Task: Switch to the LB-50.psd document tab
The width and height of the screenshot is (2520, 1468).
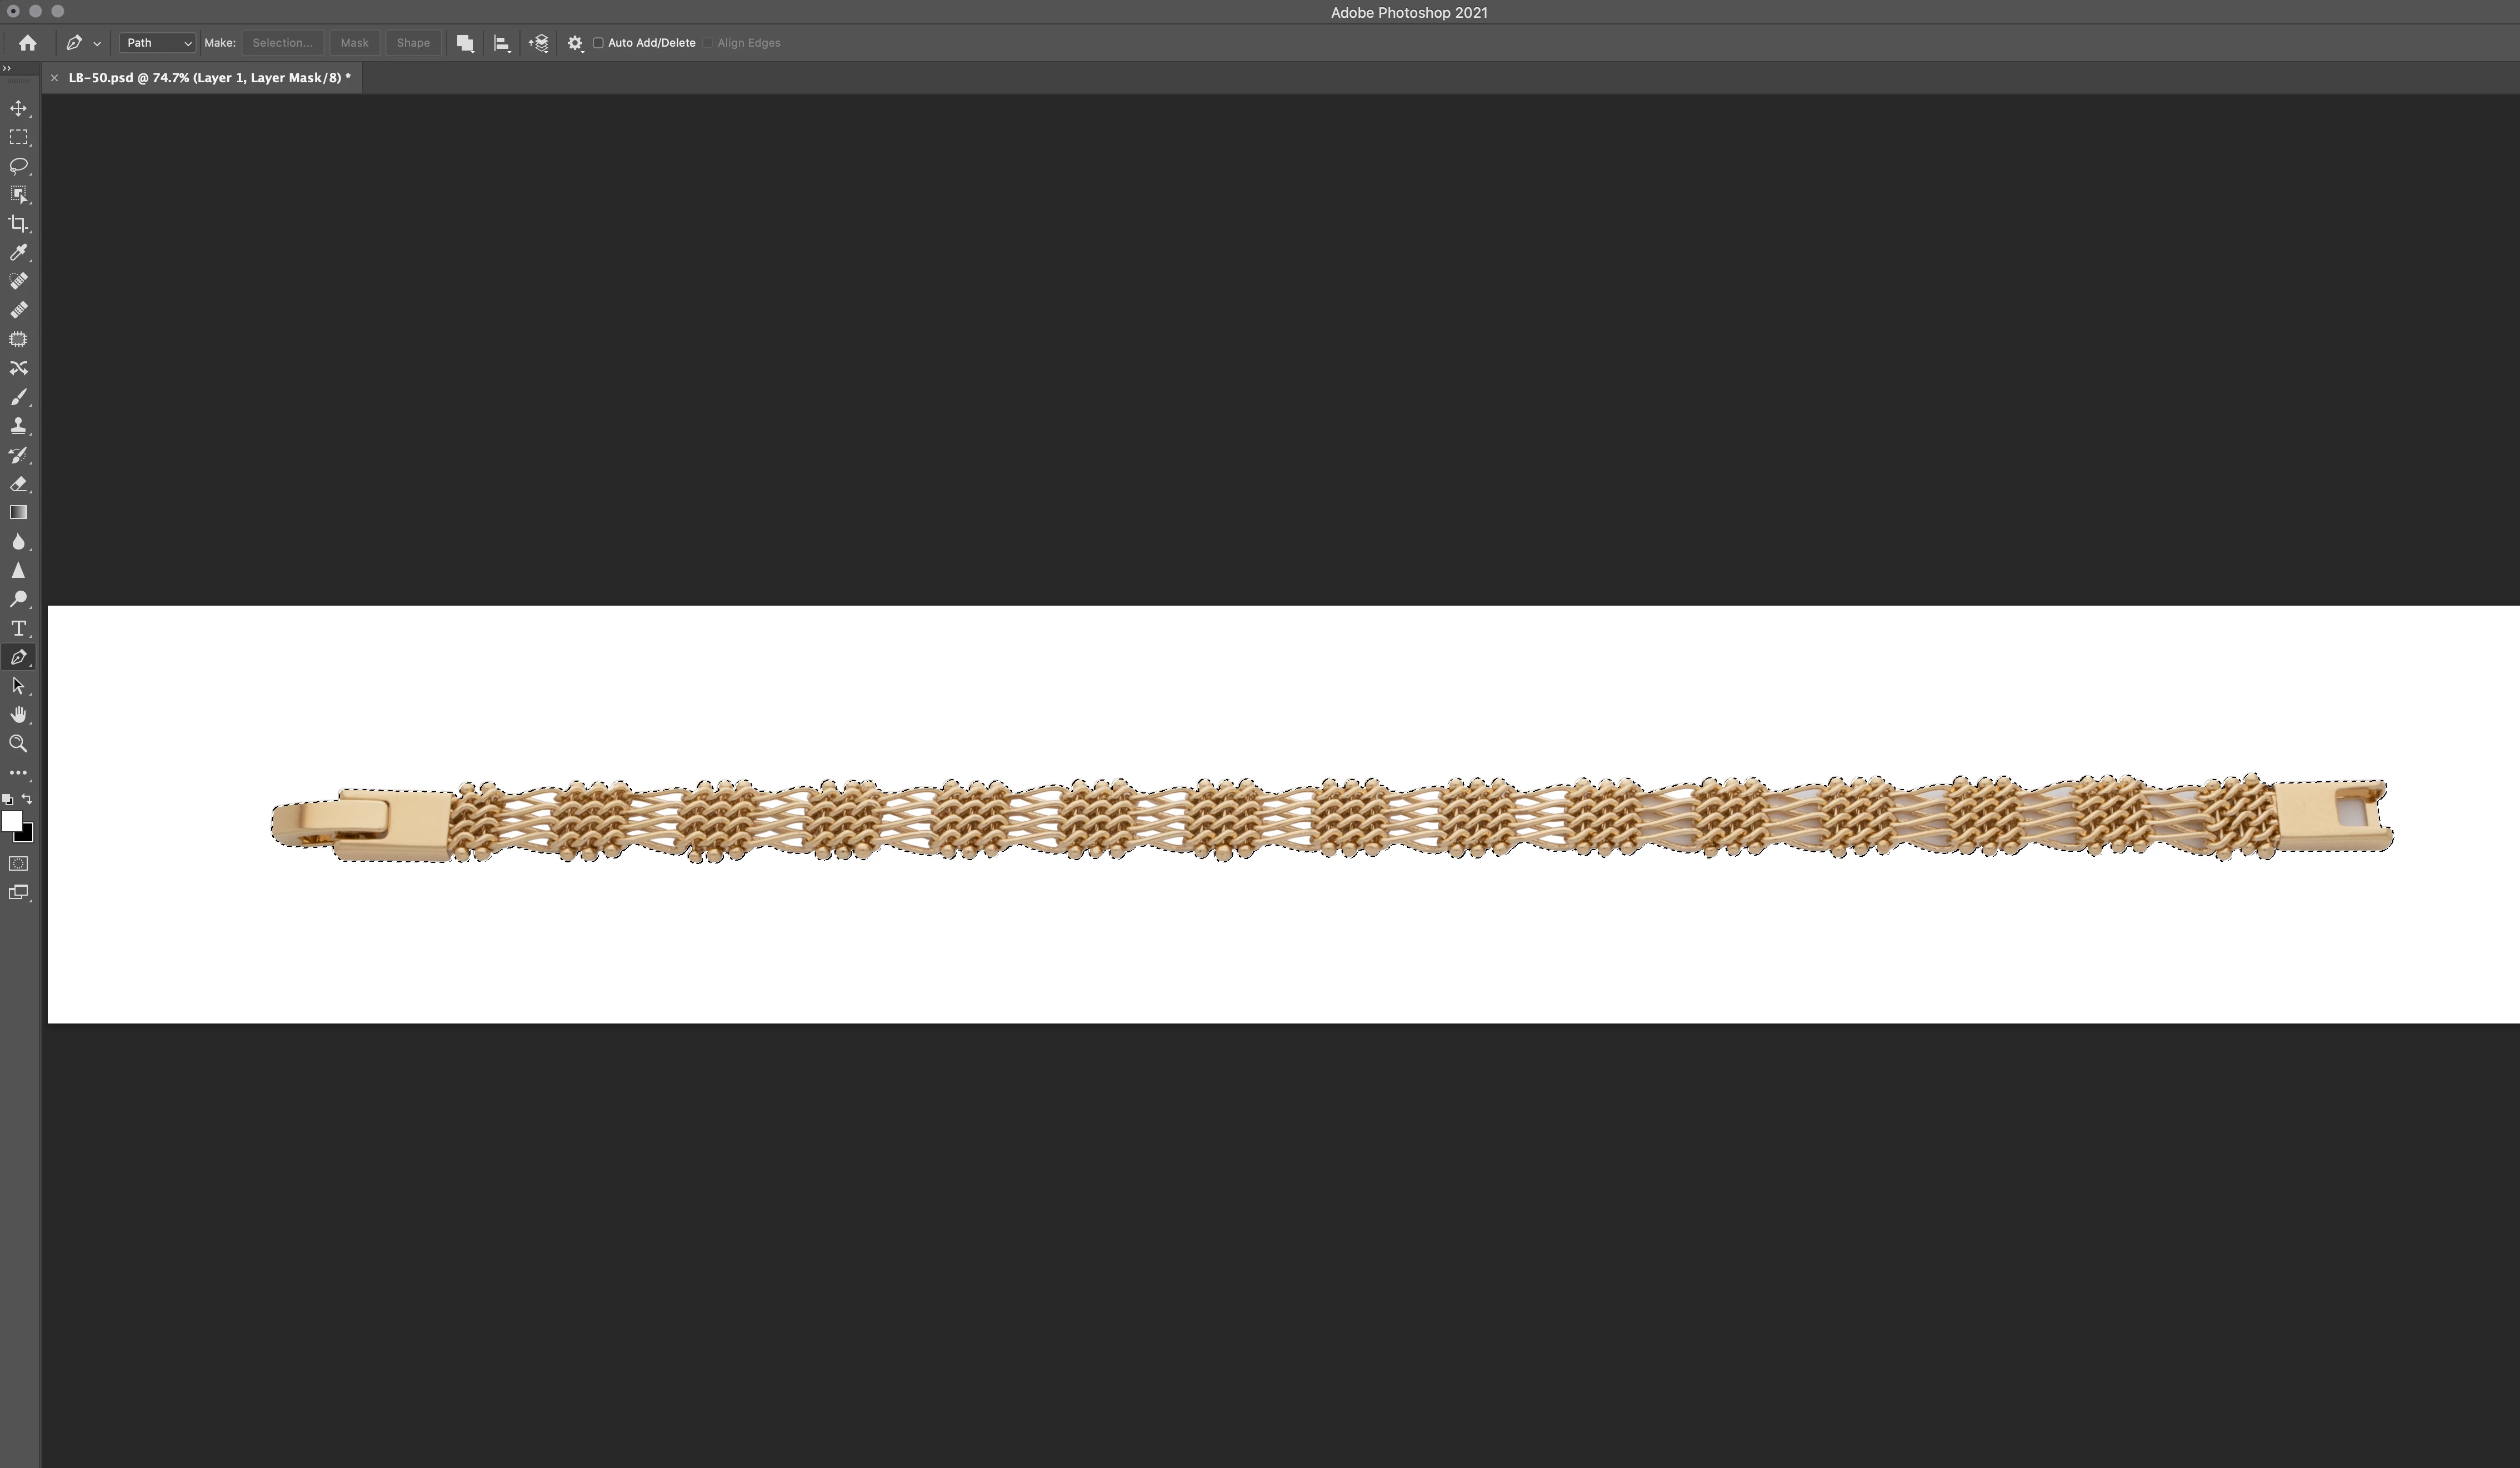Action: pyautogui.click(x=209, y=78)
